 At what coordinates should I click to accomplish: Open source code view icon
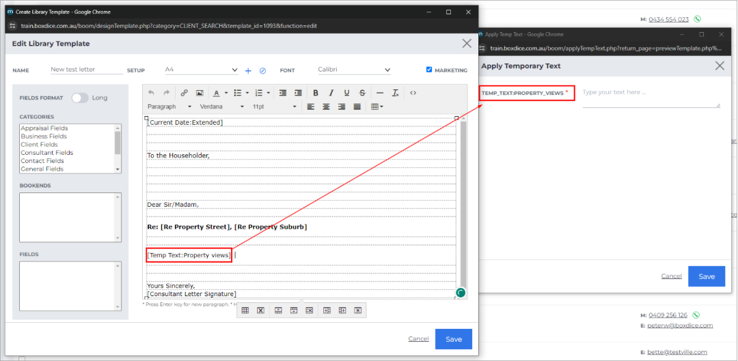pos(413,93)
